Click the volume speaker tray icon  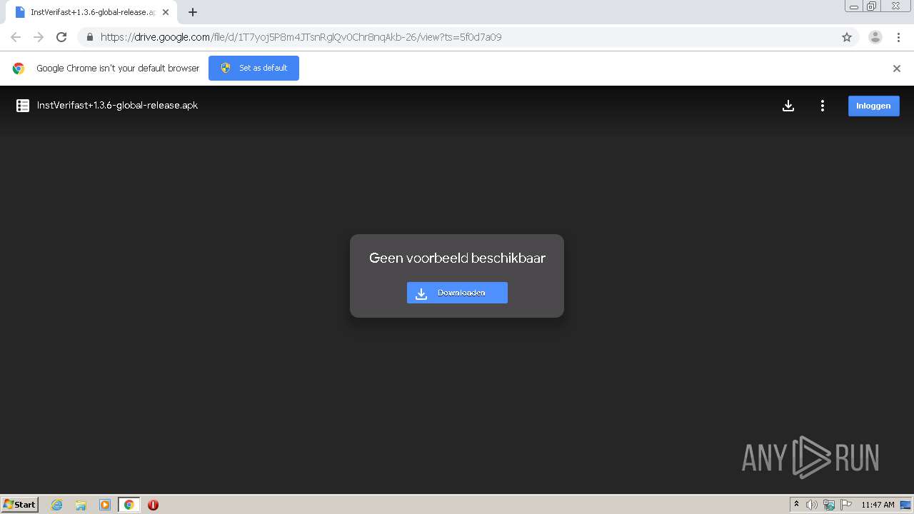tap(811, 505)
